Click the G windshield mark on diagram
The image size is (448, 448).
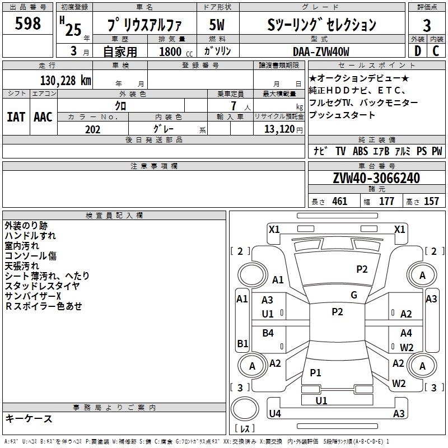coord(353,295)
